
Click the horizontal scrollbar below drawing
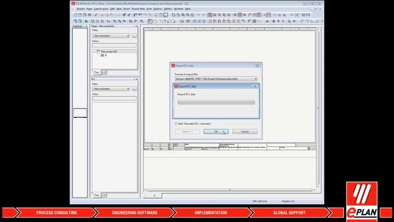[230, 190]
